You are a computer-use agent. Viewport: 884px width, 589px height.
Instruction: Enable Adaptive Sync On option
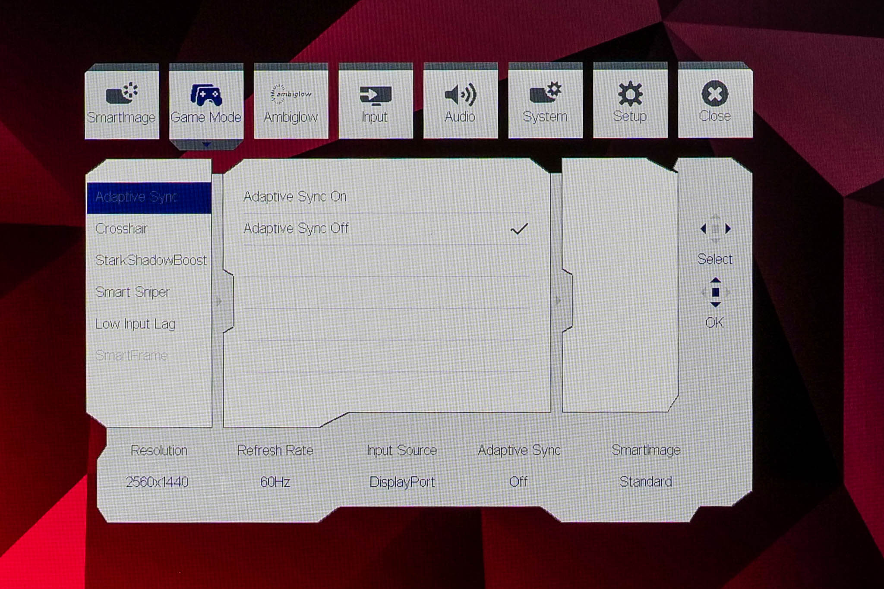pos(295,197)
